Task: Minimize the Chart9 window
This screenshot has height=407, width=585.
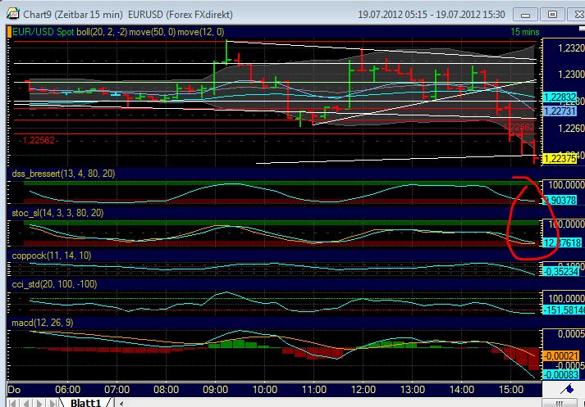Action: 525,15
